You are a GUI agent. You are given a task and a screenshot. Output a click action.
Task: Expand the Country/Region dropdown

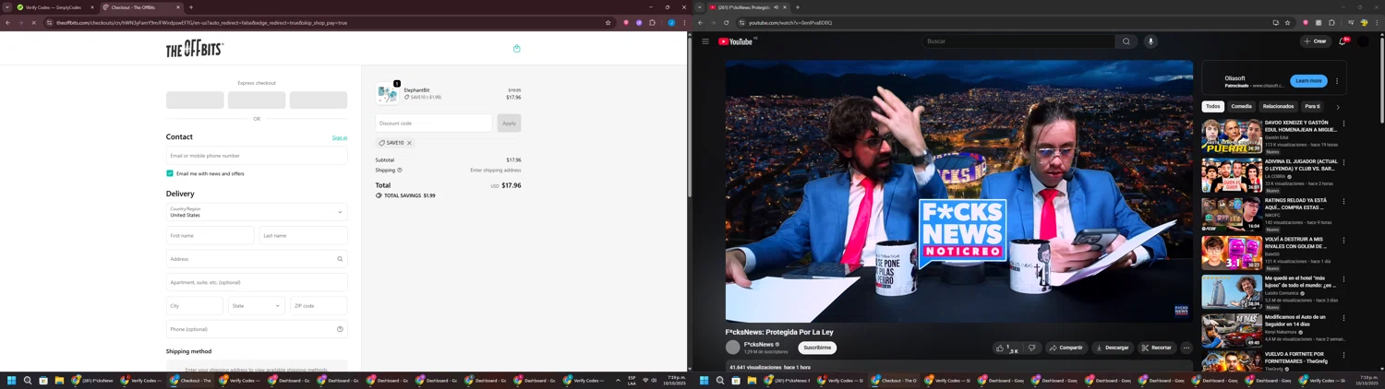click(257, 212)
